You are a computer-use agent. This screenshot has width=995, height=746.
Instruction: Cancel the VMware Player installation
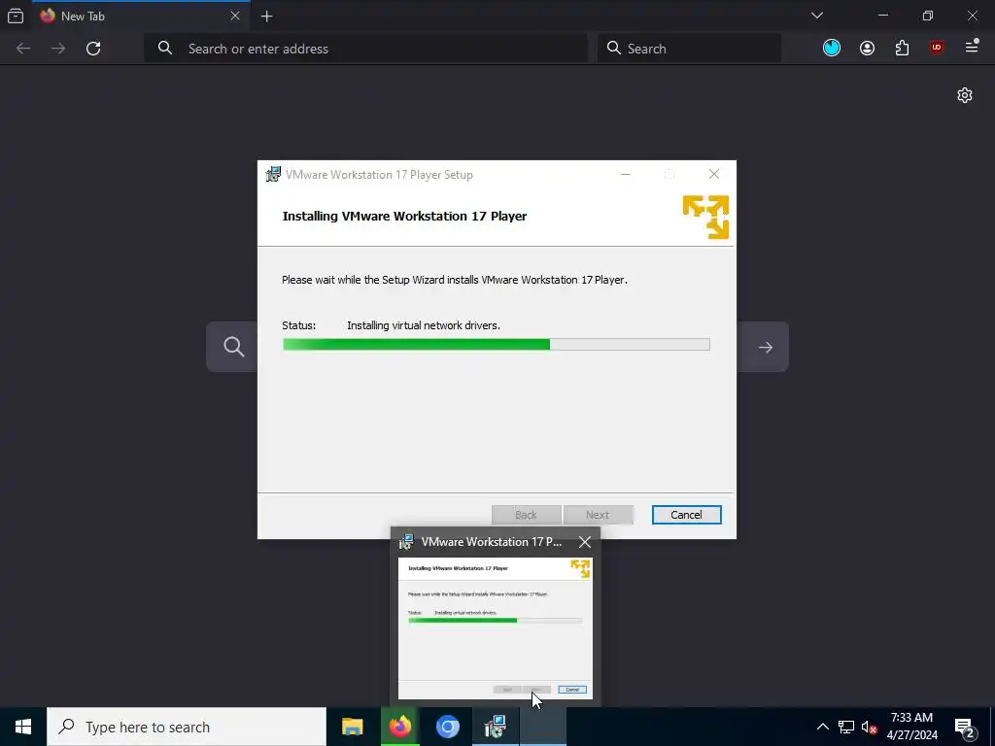(686, 515)
